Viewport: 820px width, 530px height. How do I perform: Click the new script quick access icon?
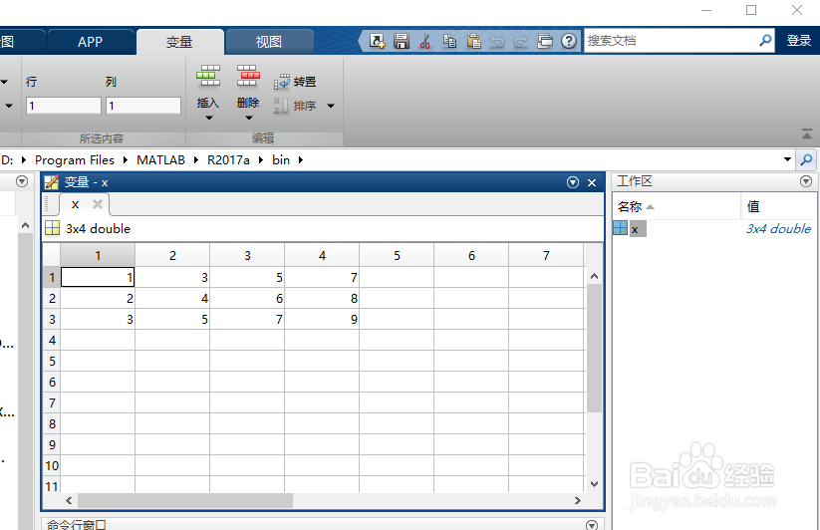tap(377, 41)
